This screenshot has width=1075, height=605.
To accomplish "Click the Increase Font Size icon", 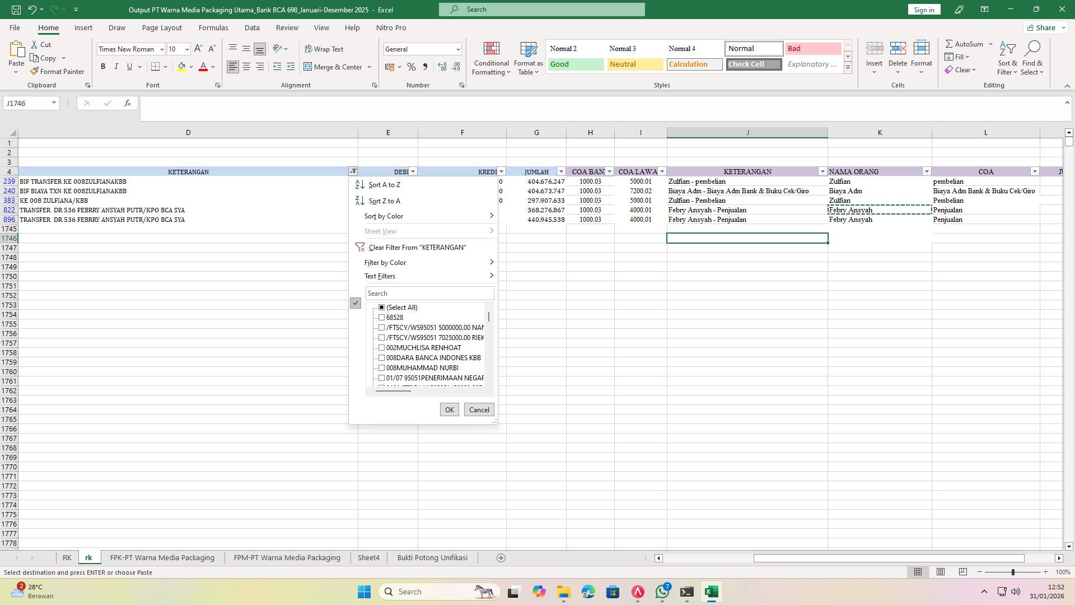I will (198, 49).
